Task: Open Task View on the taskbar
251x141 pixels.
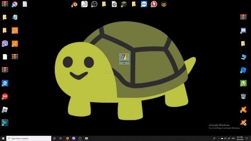Action: [x=61, y=138]
